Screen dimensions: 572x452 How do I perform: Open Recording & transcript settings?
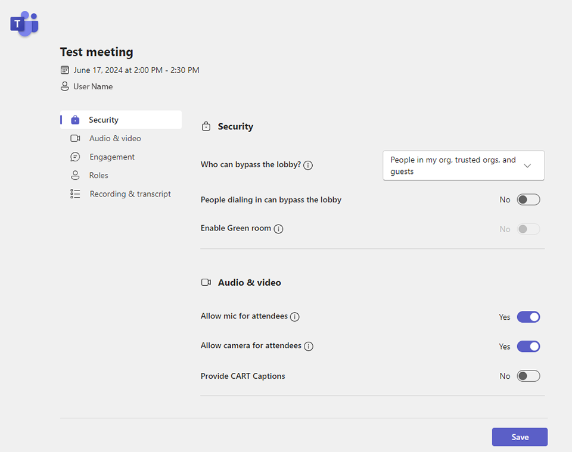point(130,194)
